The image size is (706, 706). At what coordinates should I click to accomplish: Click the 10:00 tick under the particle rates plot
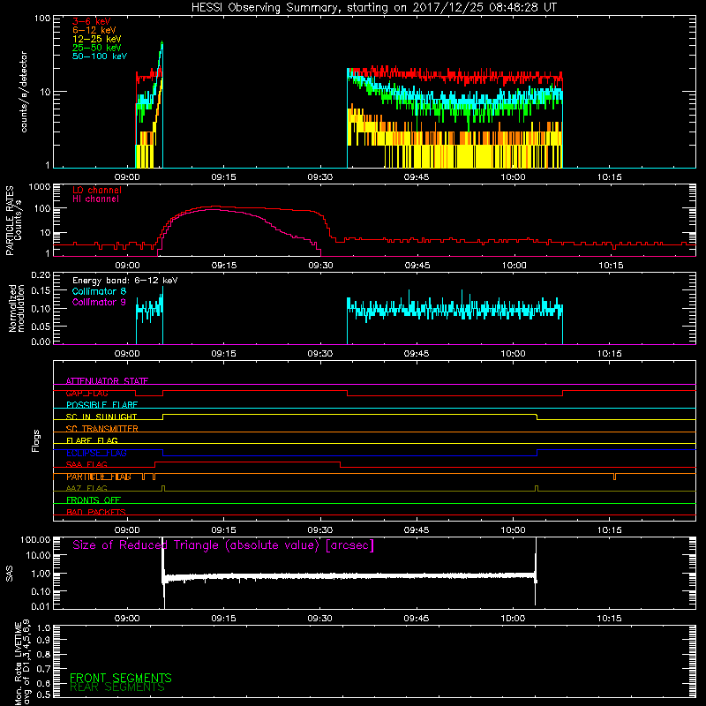pos(514,266)
